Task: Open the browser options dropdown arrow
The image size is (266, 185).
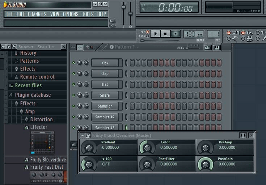Action: pyautogui.click(x=3, y=47)
